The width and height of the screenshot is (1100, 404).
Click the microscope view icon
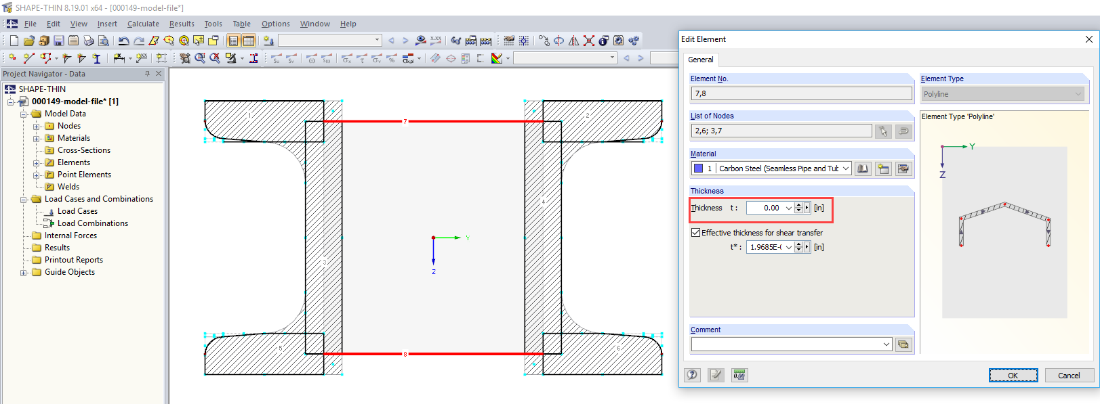tap(231, 58)
